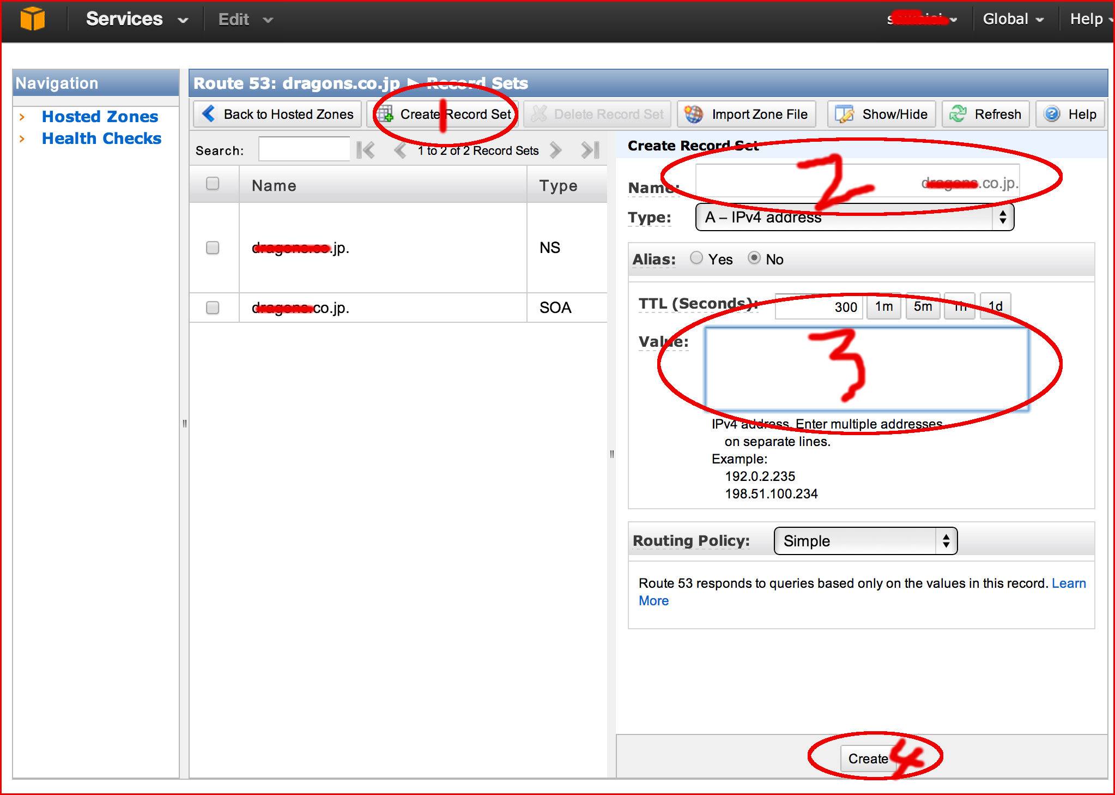Click the Delete Record Set icon

[538, 114]
